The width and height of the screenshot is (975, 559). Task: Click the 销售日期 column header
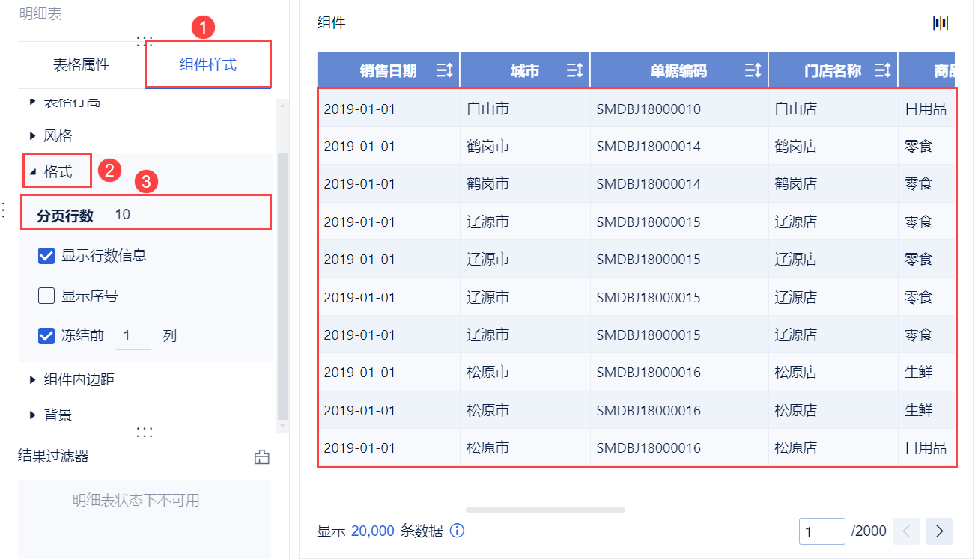pos(389,70)
